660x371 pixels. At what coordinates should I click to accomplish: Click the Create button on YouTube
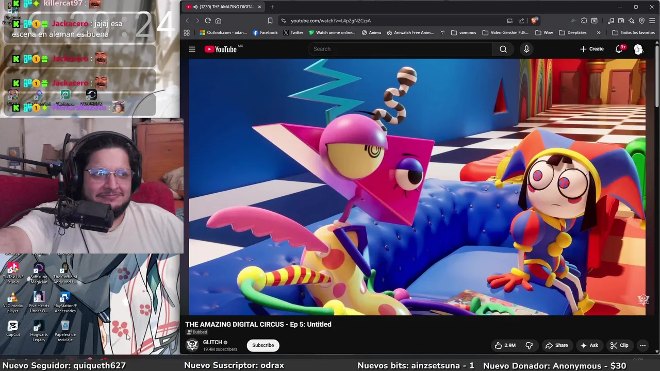[591, 49]
